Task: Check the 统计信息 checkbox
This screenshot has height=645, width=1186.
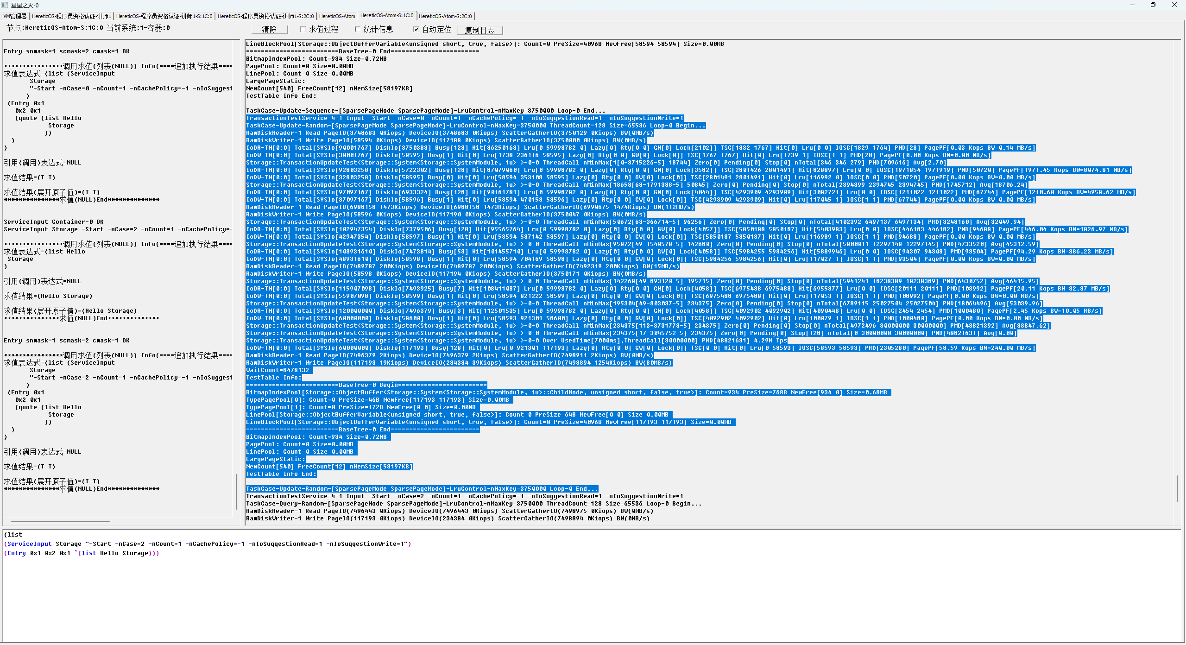Action: click(357, 29)
